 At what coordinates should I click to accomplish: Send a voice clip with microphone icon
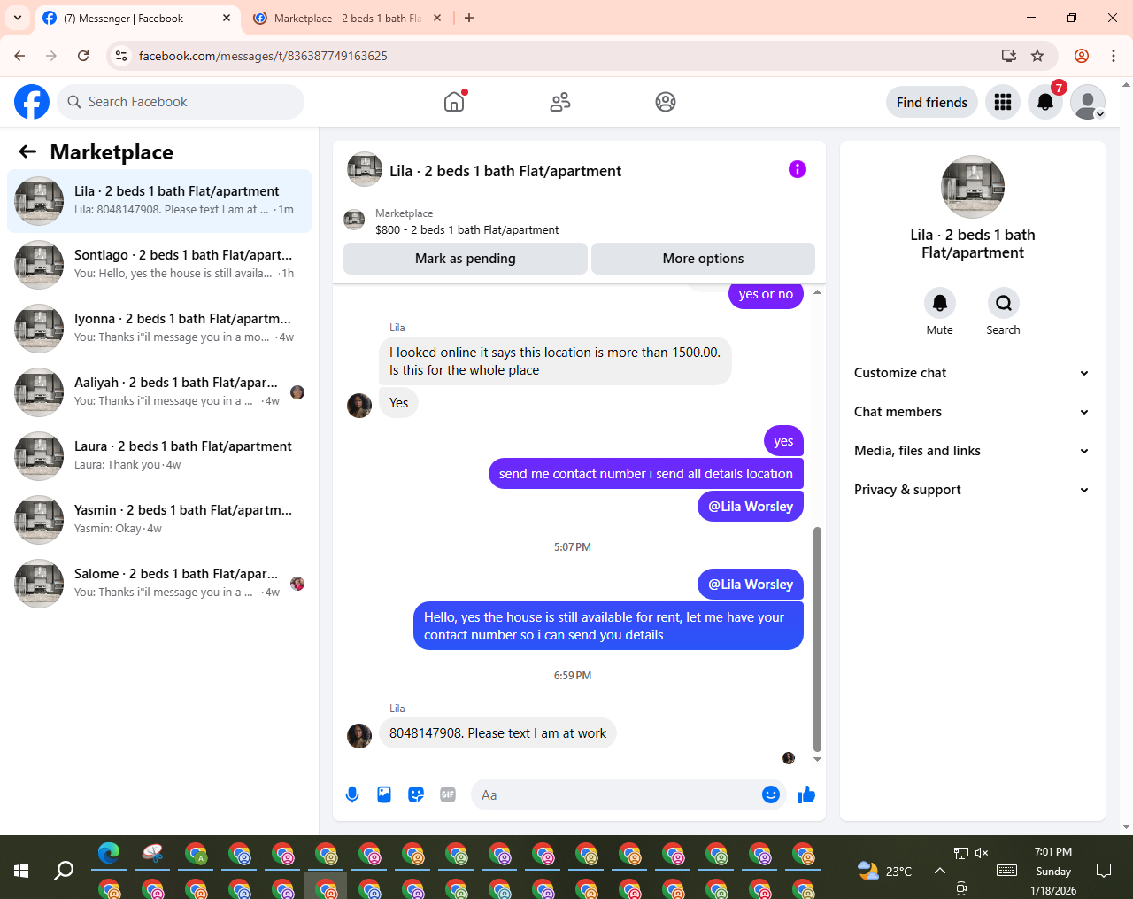(x=352, y=794)
